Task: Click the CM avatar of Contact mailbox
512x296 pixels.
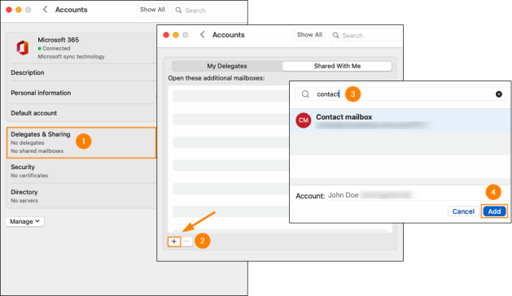Action: point(303,120)
